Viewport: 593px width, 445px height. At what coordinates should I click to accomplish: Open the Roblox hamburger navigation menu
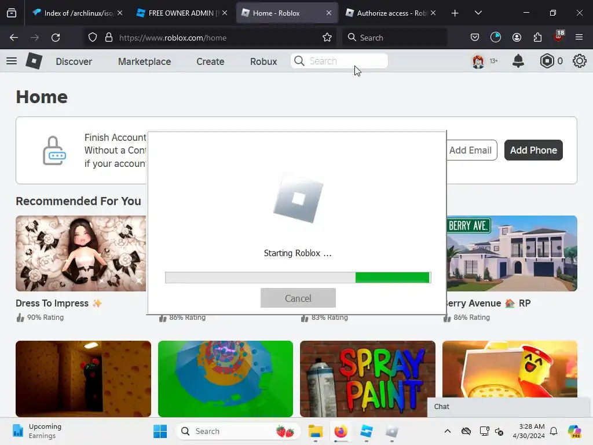(12, 61)
